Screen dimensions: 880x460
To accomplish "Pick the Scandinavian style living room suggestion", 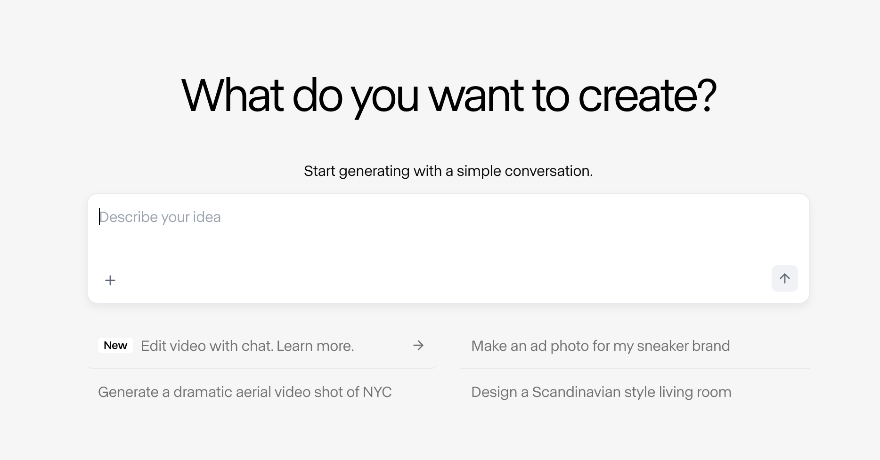I will point(601,392).
